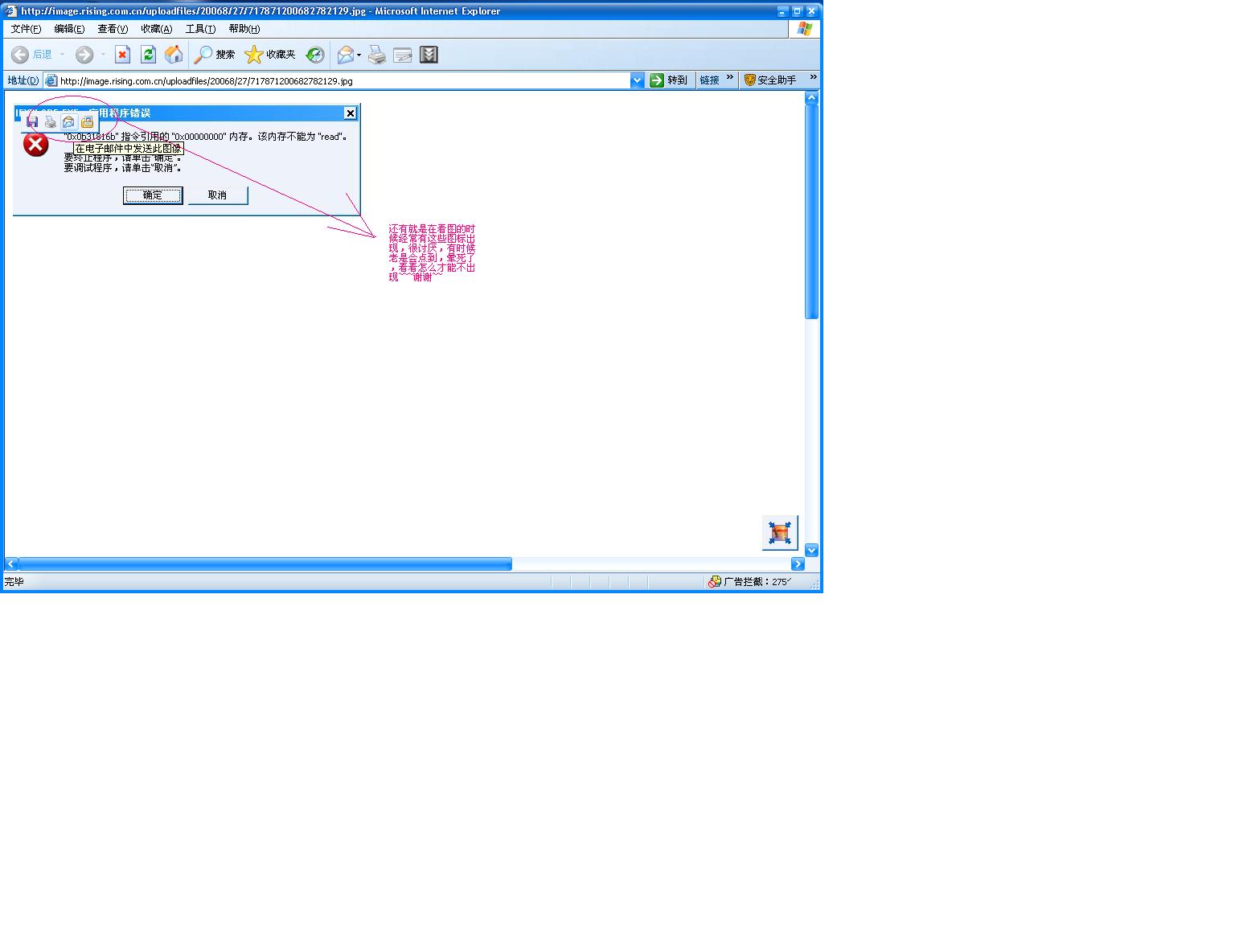Click the red error icon in the dialog
Image resolution: width=1235 pixels, height=926 pixels.
pyautogui.click(x=35, y=145)
